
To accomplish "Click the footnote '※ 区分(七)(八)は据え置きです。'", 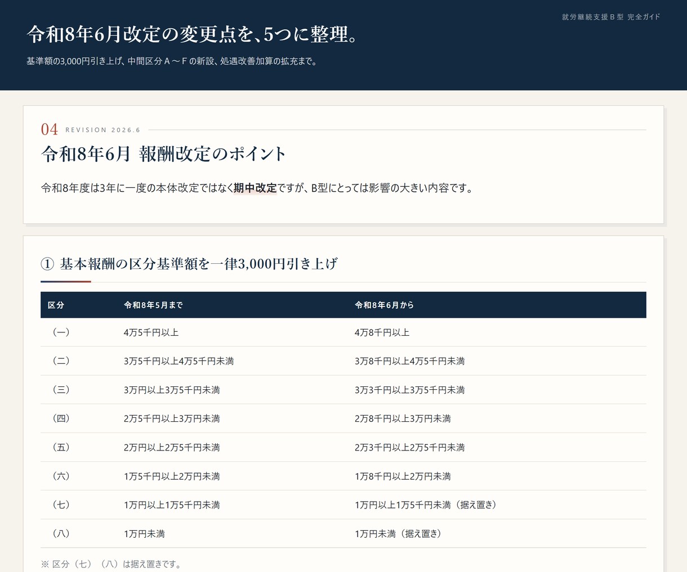I will [x=112, y=564].
